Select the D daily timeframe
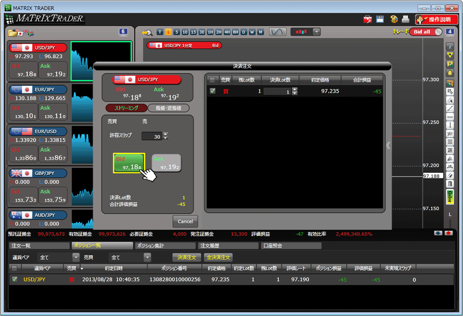The width and height of the screenshot is (463, 316). tap(244, 32)
